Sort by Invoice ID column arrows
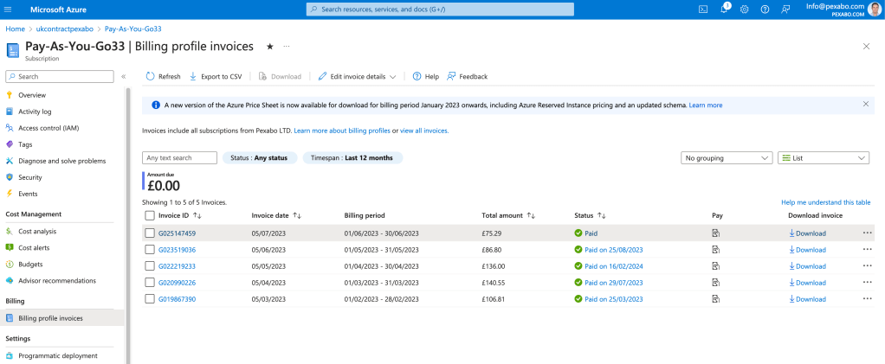Image resolution: width=885 pixels, height=364 pixels. click(x=197, y=216)
